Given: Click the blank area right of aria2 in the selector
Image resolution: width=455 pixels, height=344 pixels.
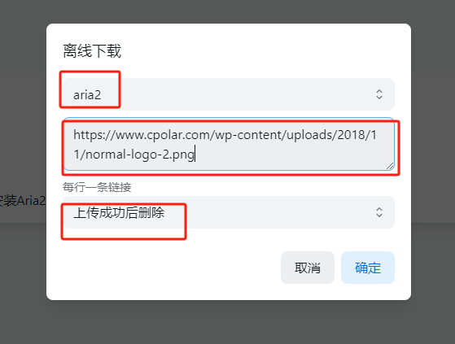Looking at the screenshot, I should click(238, 94).
